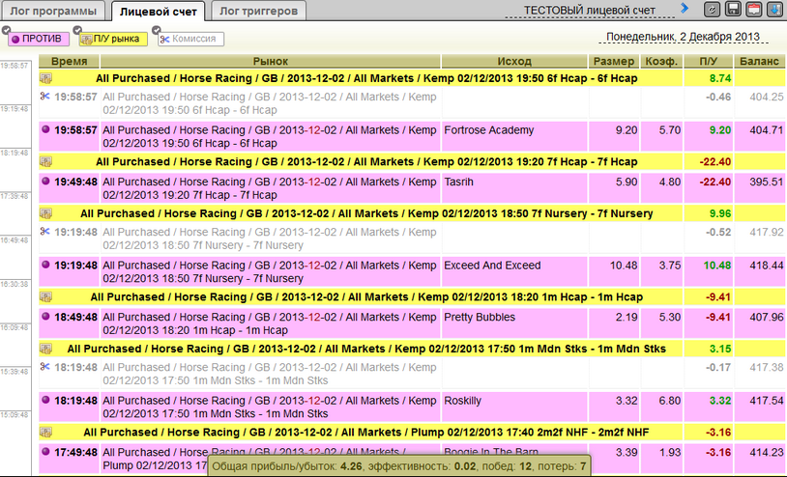Click purple lay circle on Pretty Bubbles row

(45, 316)
